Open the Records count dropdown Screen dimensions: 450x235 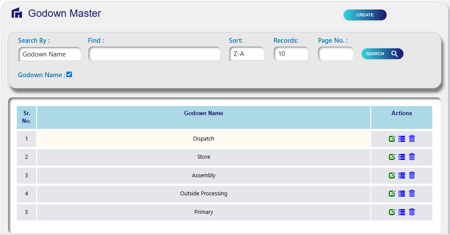click(x=291, y=54)
